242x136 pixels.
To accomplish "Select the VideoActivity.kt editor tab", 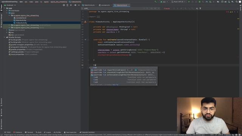I will (121, 5).
